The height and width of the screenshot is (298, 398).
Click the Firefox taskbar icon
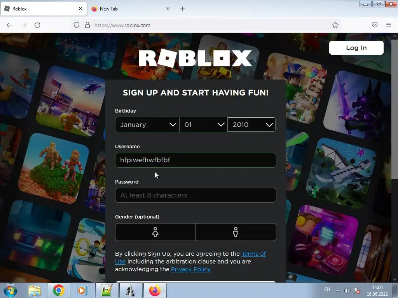pos(155,290)
